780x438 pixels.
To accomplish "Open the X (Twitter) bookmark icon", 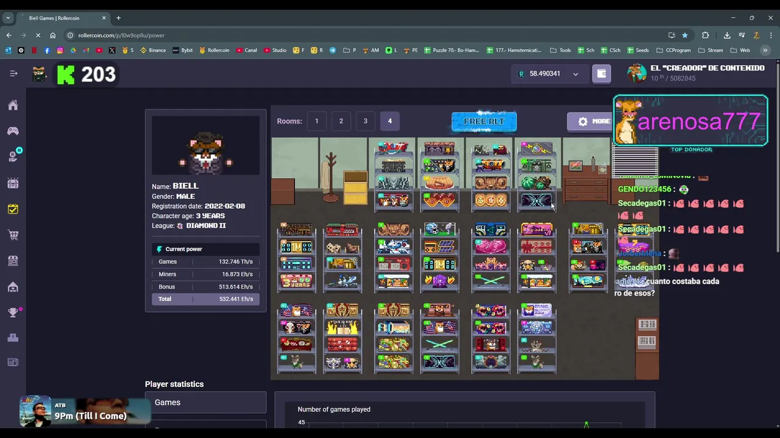I will click(x=112, y=50).
